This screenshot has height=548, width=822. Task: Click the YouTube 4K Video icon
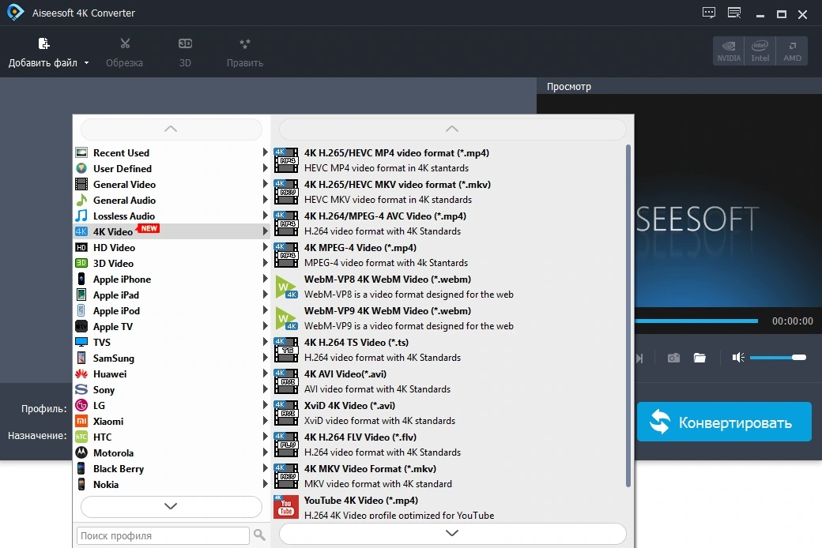(286, 507)
